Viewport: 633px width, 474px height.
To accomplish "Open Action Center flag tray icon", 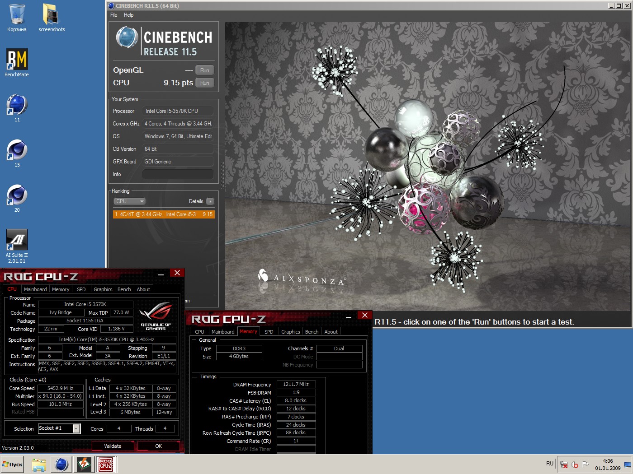I will pyautogui.click(x=586, y=464).
